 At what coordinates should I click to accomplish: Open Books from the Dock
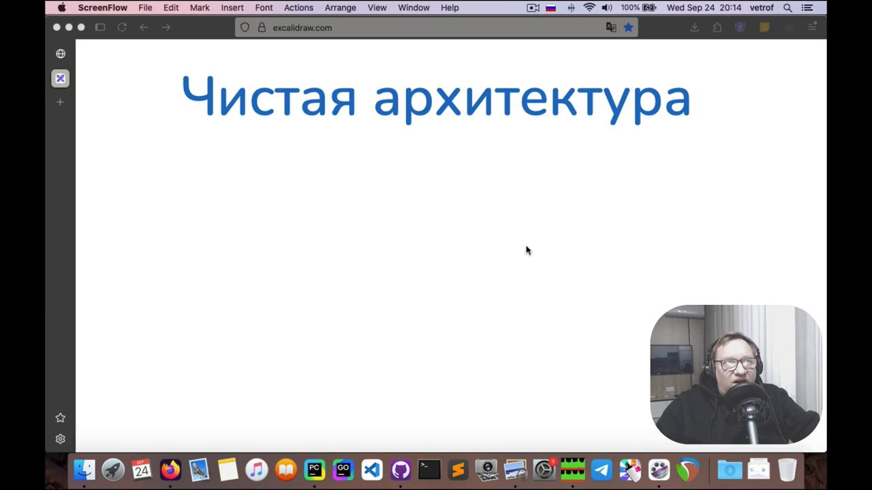click(285, 470)
